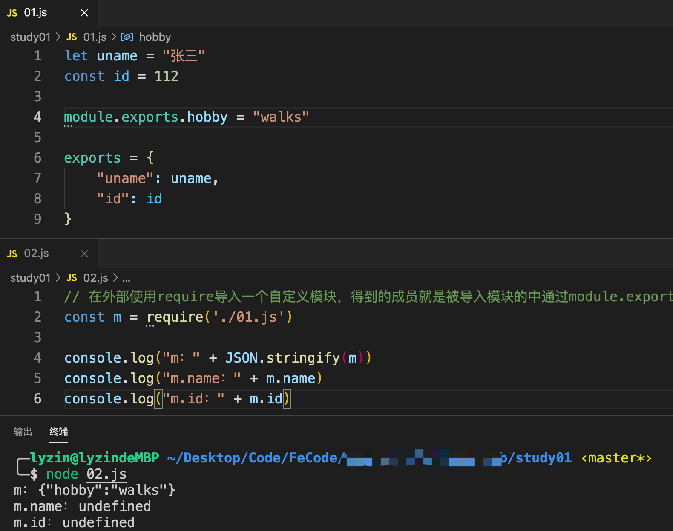Select the 01.js tab

(x=49, y=13)
